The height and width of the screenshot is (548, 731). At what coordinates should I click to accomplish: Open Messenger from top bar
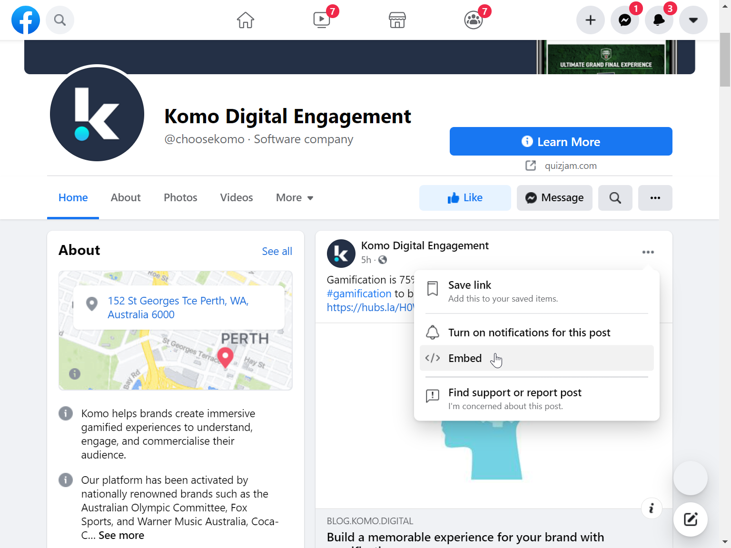tap(624, 20)
